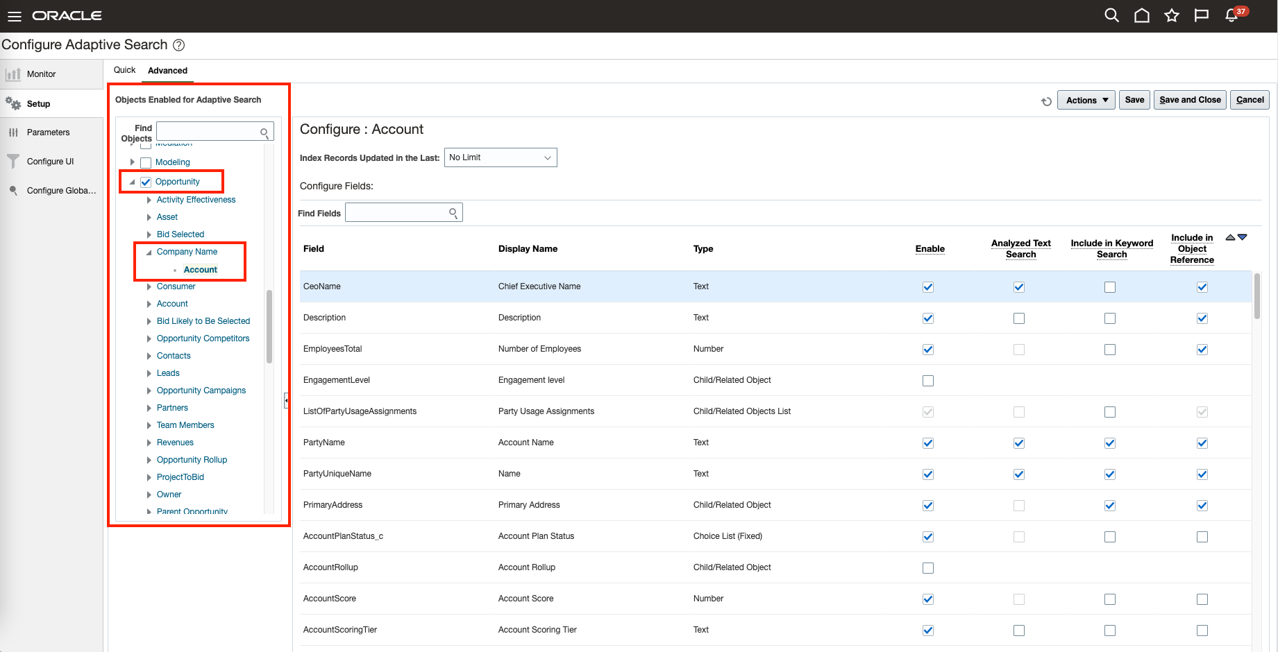Click the help icon beside page title
The image size is (1278, 652).
pos(178,45)
